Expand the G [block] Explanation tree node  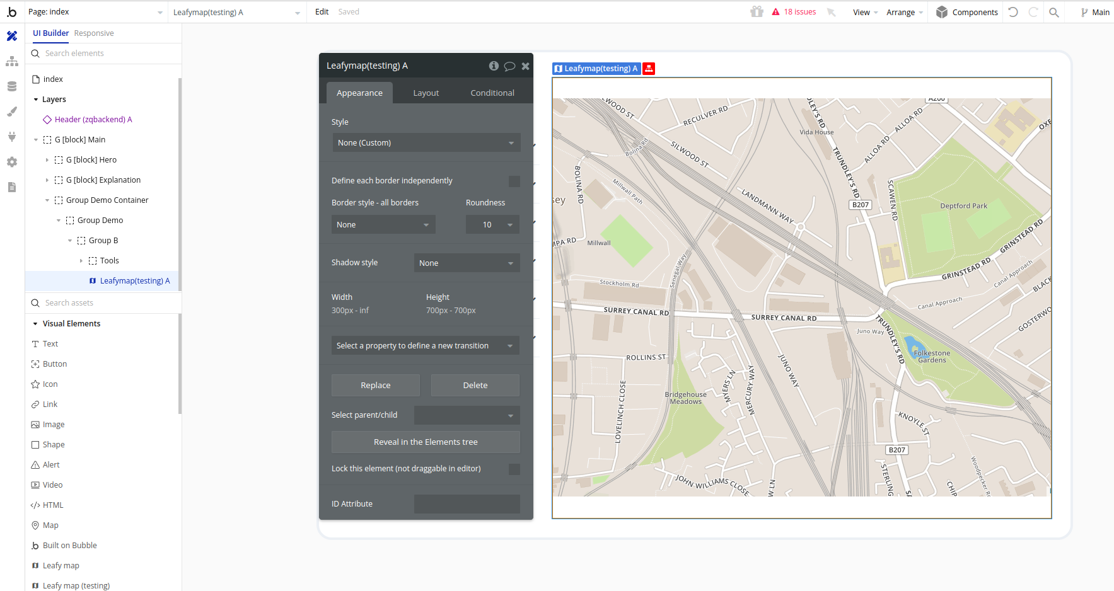coord(47,180)
